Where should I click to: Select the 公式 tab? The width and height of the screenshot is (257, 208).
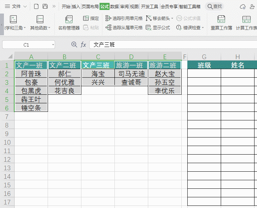tap(105, 6)
